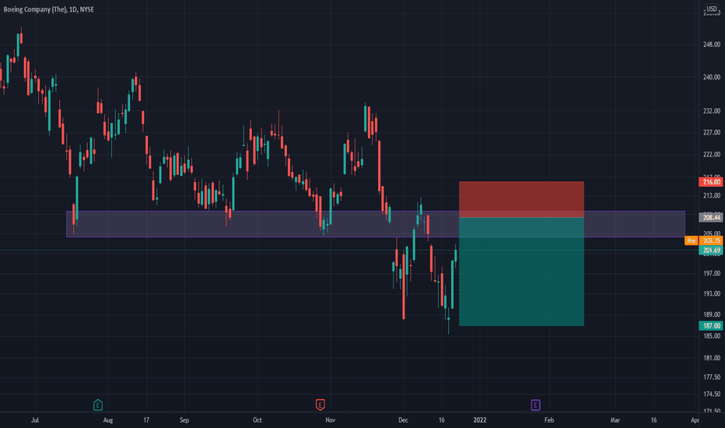This screenshot has height=428, width=725.
Task: Click the 197.00 price axis label
Action: coord(712,273)
